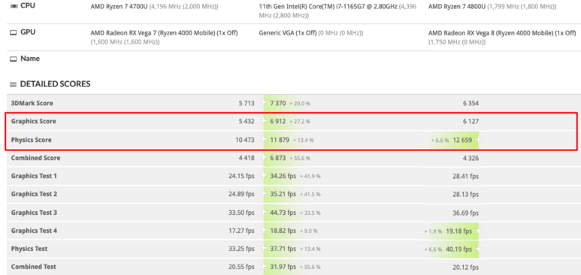
Task: Click the highlighted 6 912 Graphics Score
Action: coord(278,121)
